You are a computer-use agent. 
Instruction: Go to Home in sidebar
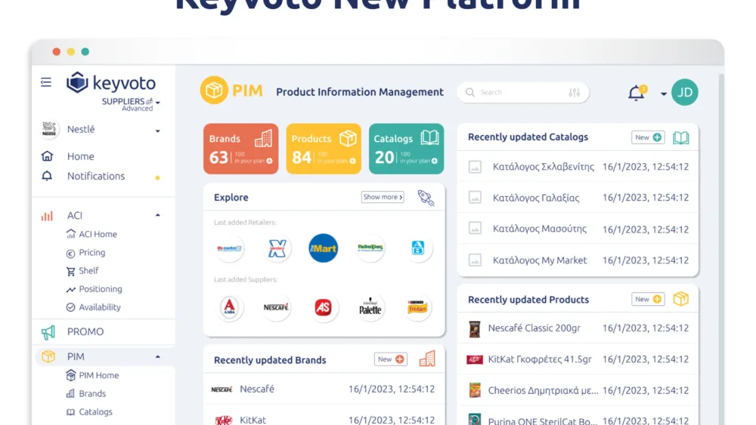(80, 156)
